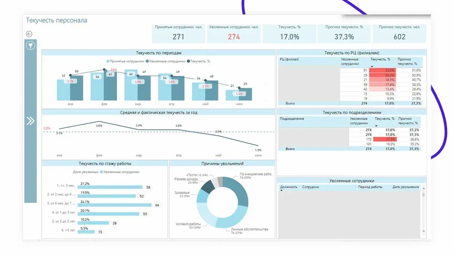The height and width of the screenshot is (255, 454).
Task: Click РЦ (филиал) column header
Action: pos(289,59)
